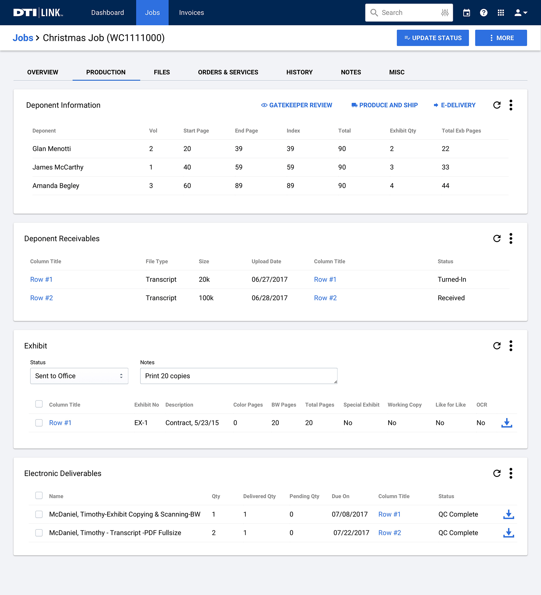Click the Update Status button
Viewport: 541px width, 595px height.
point(432,38)
